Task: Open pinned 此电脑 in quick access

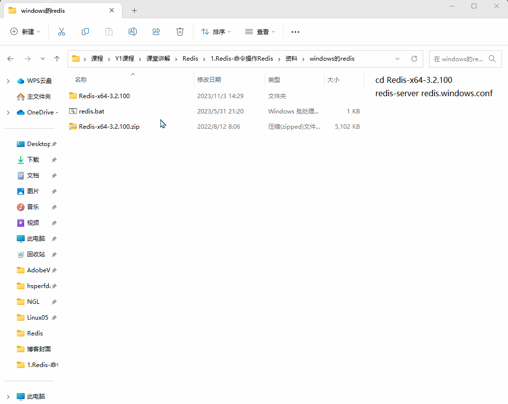Action: point(36,239)
